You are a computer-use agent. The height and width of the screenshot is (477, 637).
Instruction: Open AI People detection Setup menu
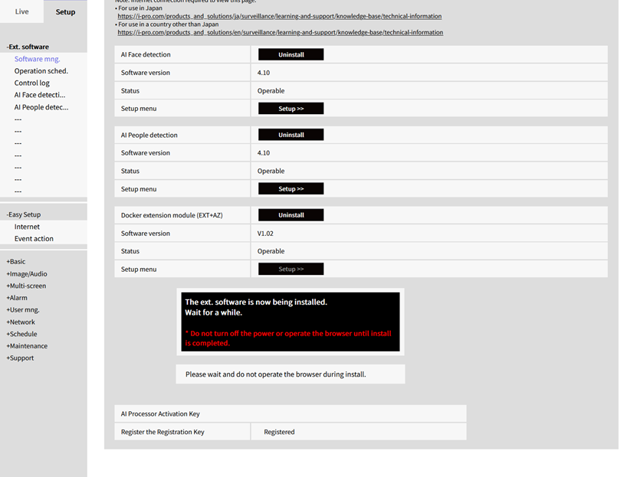pos(291,188)
